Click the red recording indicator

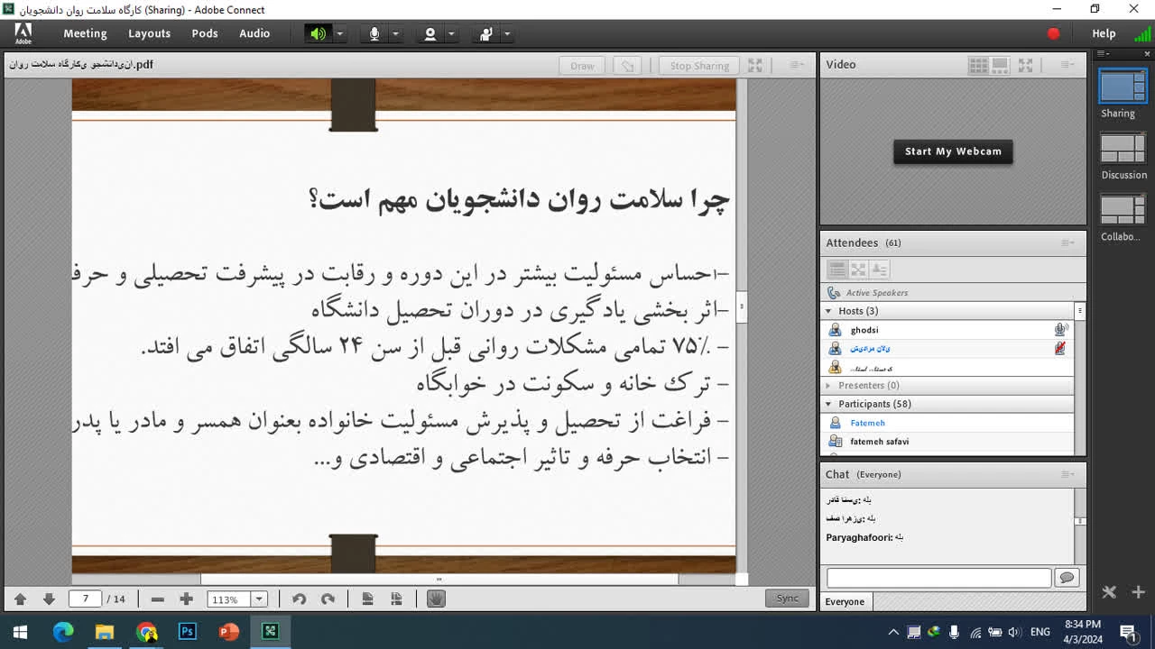[x=1053, y=33]
